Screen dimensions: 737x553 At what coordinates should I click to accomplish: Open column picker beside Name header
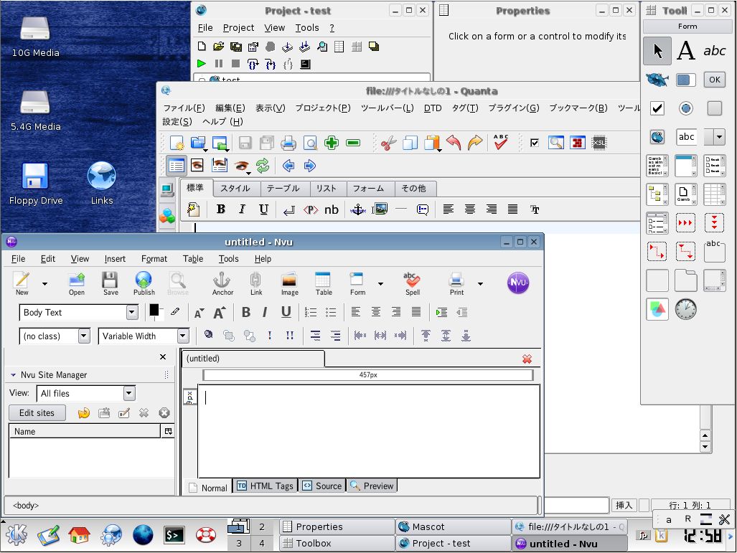168,431
